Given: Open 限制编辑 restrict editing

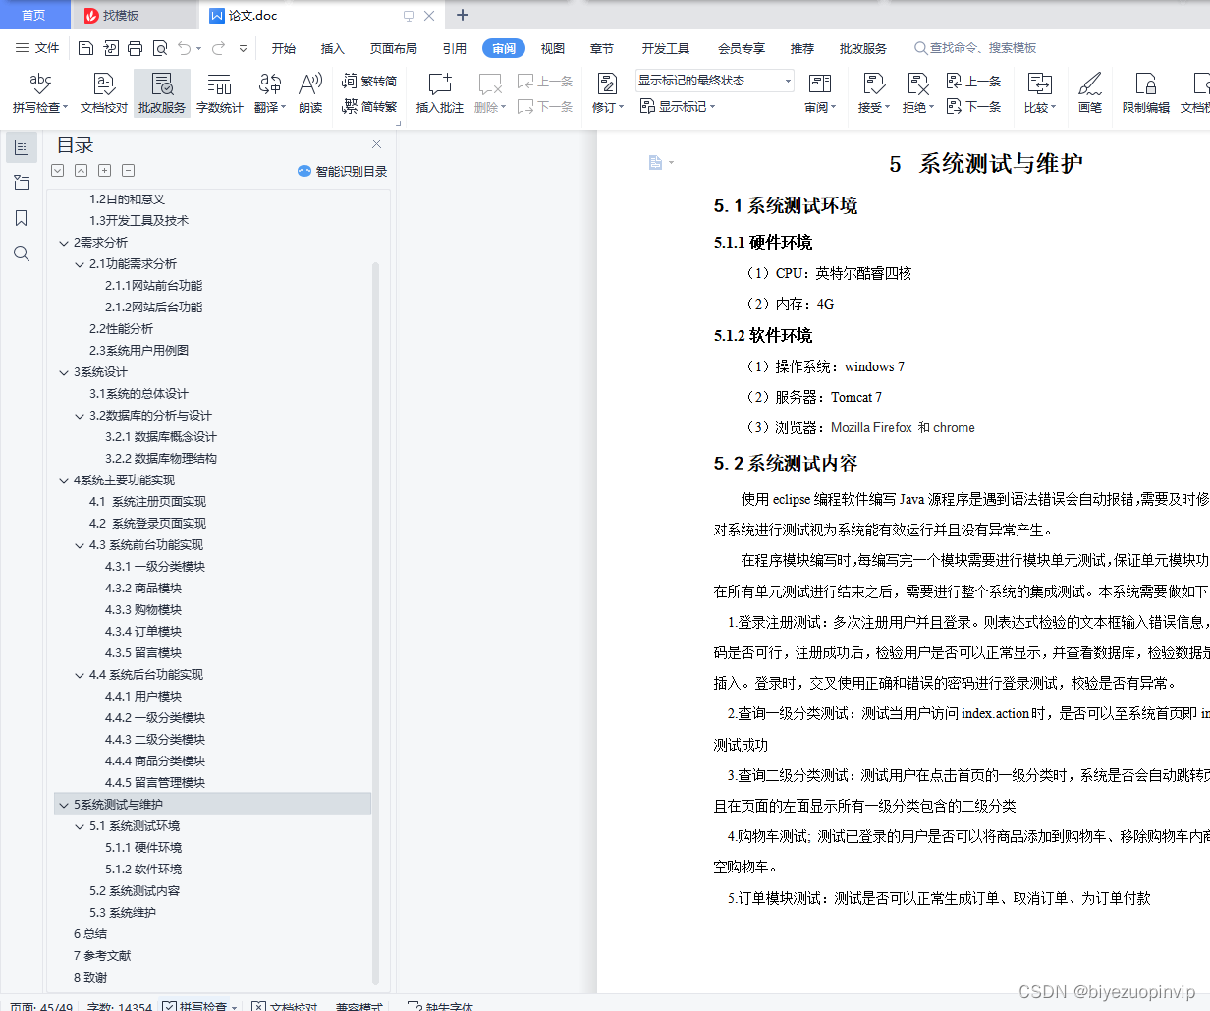Looking at the screenshot, I should point(1146,93).
